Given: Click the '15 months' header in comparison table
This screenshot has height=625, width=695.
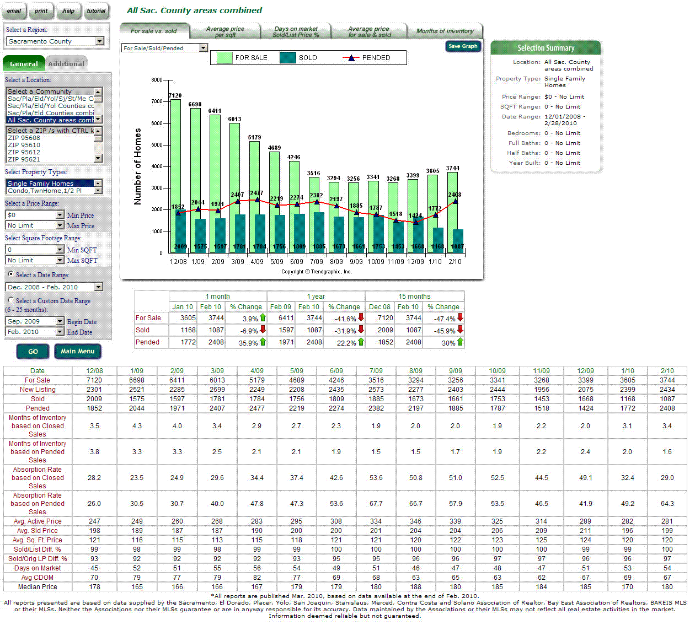Looking at the screenshot, I should point(415,297).
